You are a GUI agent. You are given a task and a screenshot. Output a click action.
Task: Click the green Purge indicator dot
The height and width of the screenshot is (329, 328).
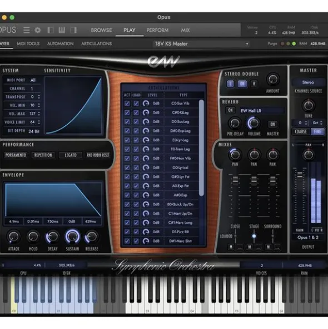(294, 43)
